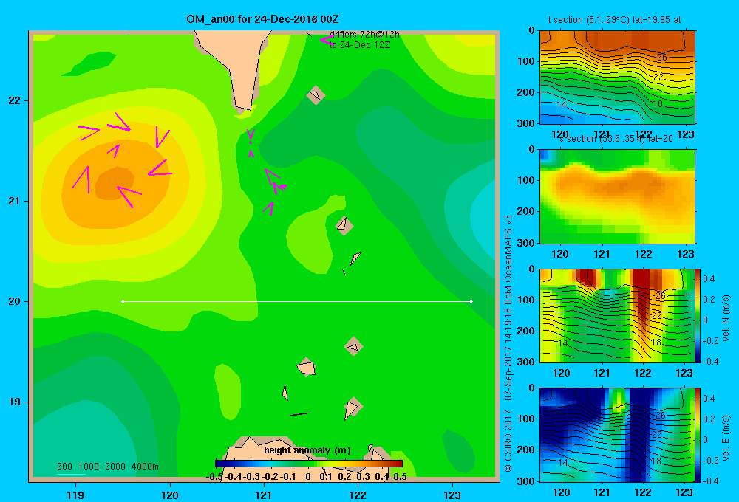Open the temperature section plot panel
This screenshot has width=739, height=502.
point(617,78)
